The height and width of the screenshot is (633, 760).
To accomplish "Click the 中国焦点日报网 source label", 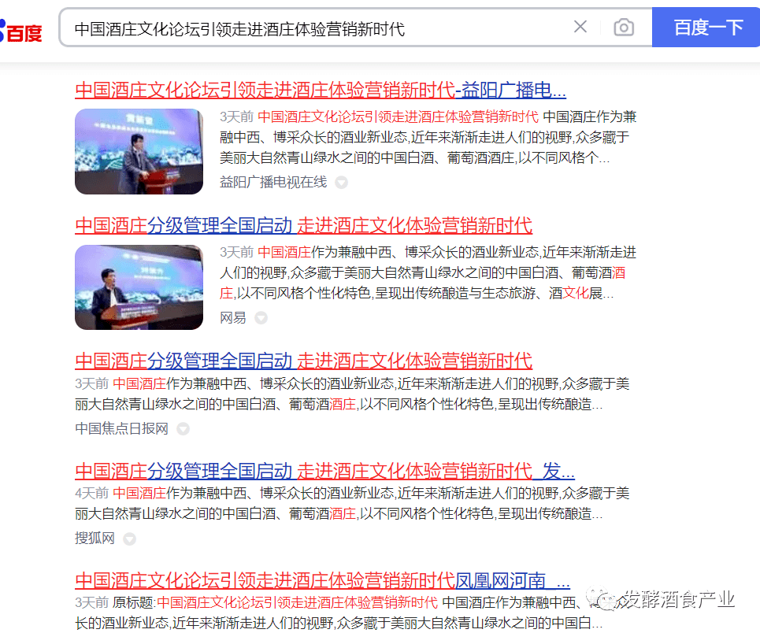I will coord(121,429).
